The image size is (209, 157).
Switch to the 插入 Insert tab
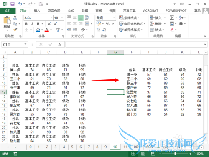pos(37,10)
